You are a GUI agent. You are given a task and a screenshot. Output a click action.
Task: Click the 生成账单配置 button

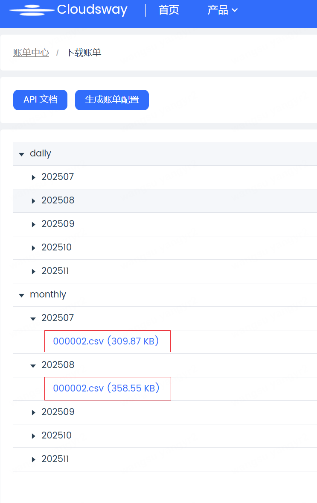click(112, 100)
